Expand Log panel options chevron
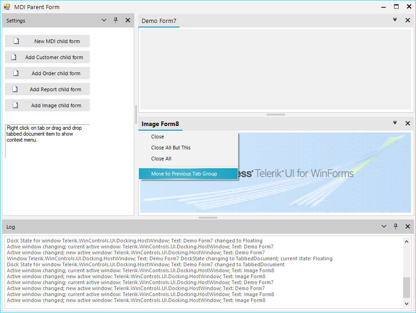 (x=384, y=226)
